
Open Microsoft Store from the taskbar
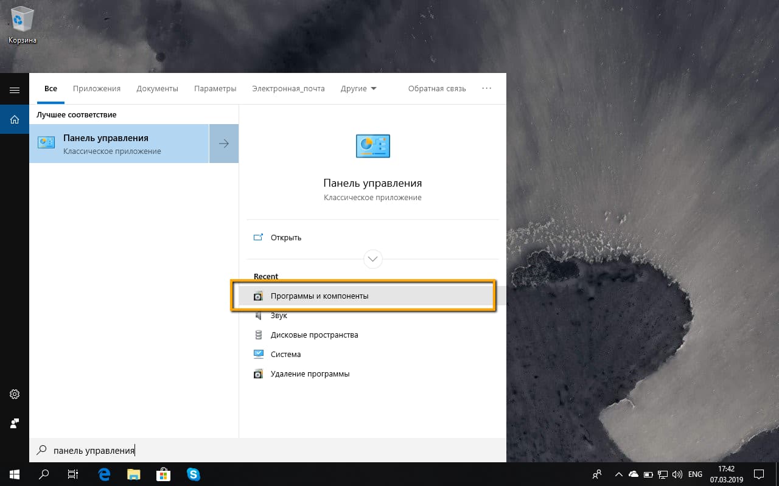point(163,474)
